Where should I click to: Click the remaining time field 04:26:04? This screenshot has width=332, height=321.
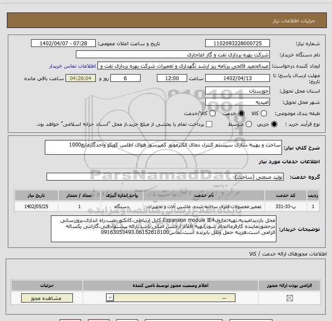81,78
